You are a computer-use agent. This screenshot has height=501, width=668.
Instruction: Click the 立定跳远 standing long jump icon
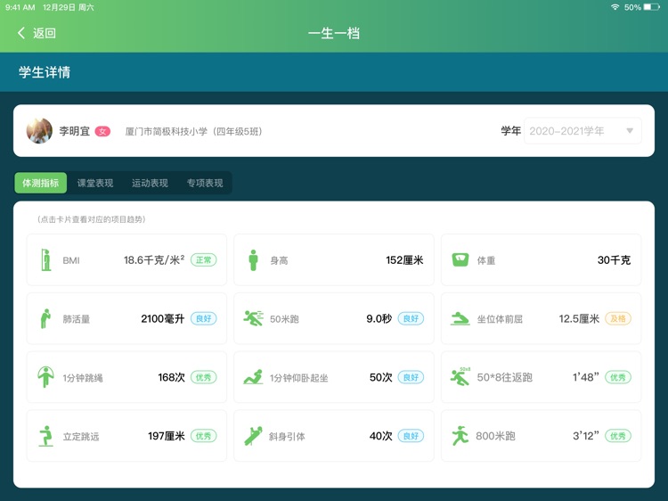click(46, 436)
